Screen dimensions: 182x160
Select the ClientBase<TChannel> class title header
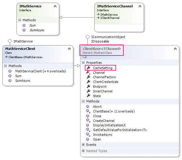tap(102, 48)
